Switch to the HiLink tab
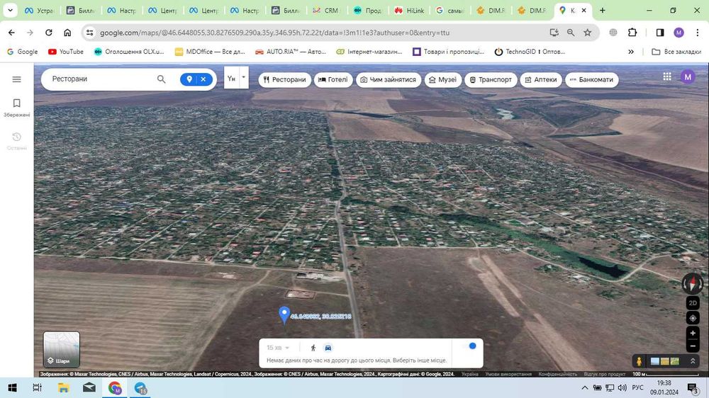 pos(409,11)
